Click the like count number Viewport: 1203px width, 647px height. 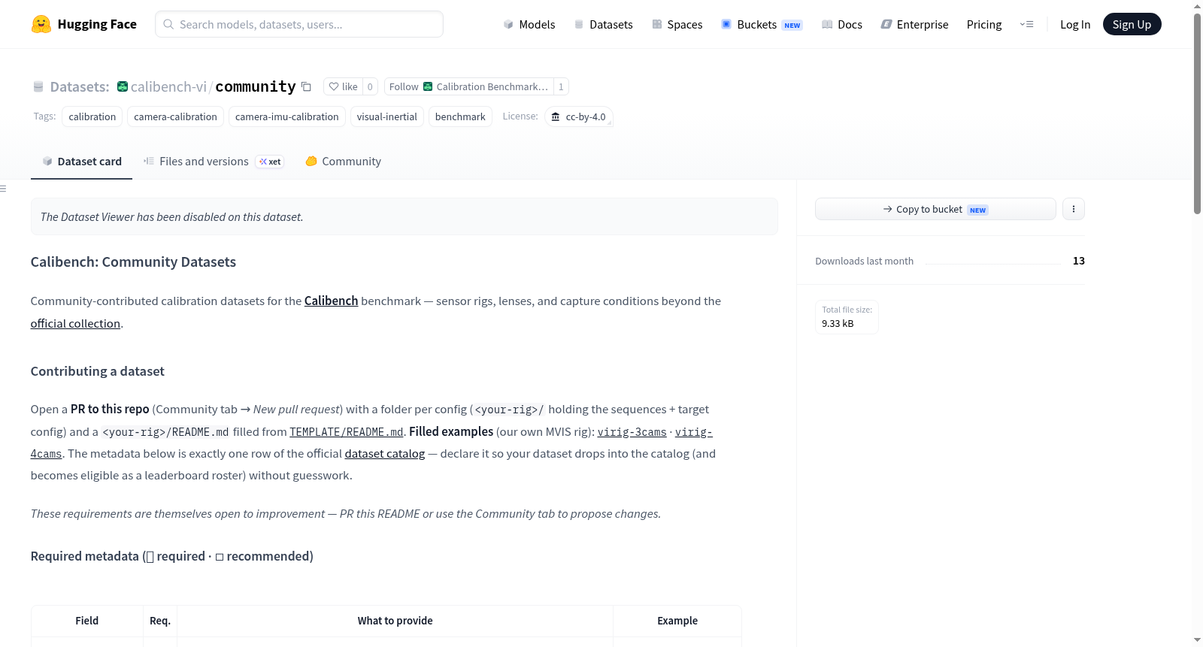(x=370, y=86)
